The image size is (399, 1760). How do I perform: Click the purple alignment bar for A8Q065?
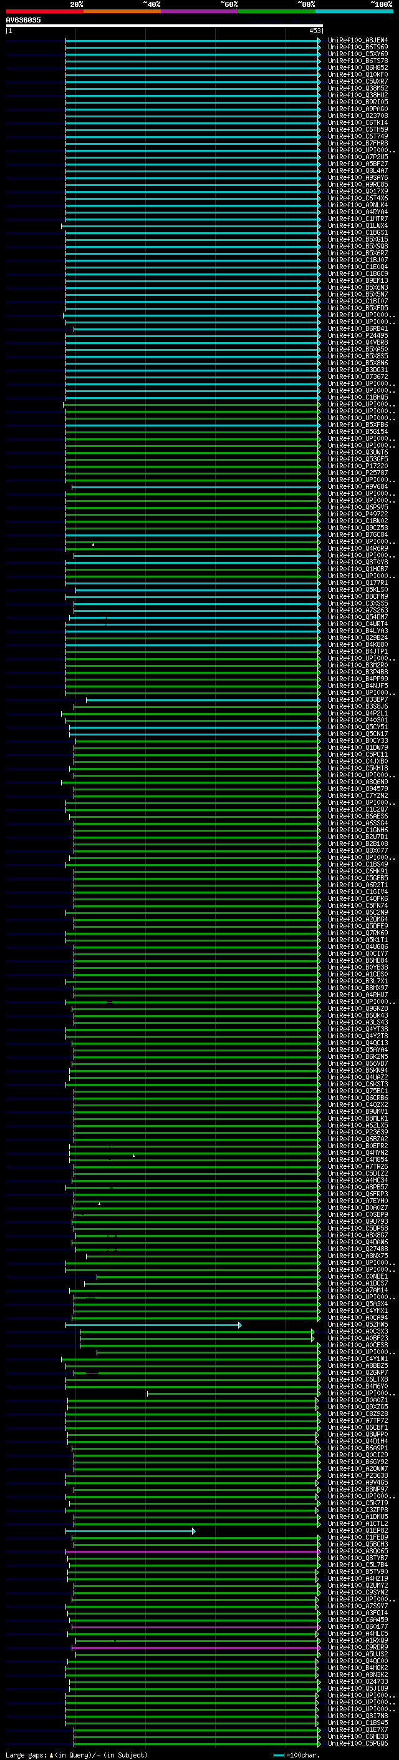[x=194, y=1551]
